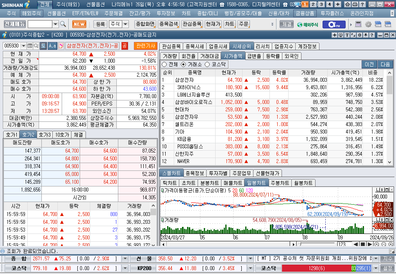Switch to virtual screen 4
This screenshot has width=396, height=274.
tap(330, 4)
